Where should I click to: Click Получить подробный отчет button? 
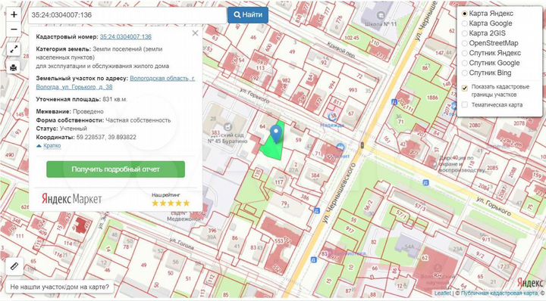(x=115, y=169)
